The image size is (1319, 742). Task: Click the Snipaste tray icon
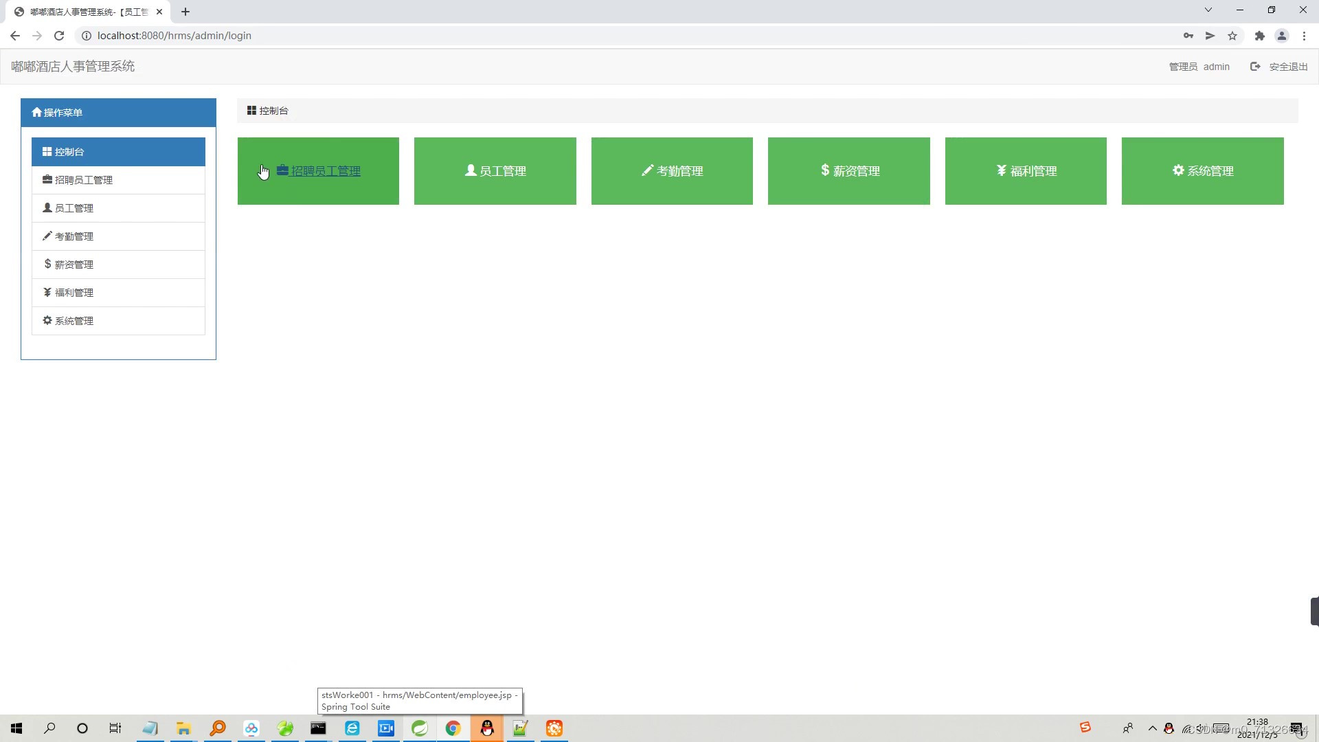coord(1084,727)
